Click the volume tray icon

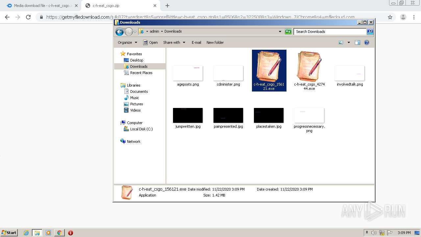pyautogui.click(x=374, y=233)
